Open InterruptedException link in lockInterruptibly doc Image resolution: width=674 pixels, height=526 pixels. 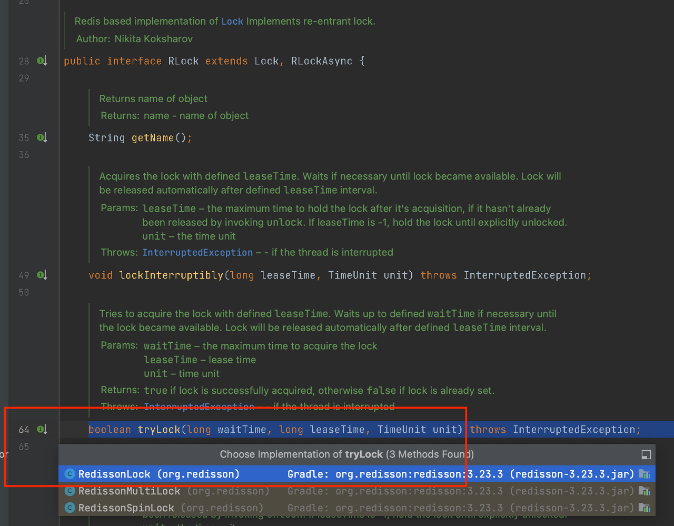(197, 253)
